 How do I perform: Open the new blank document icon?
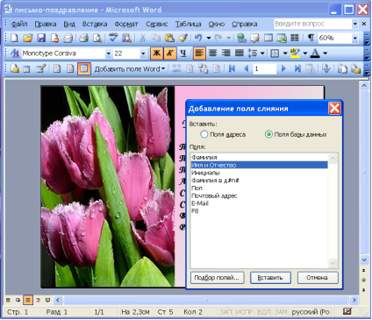14,38
